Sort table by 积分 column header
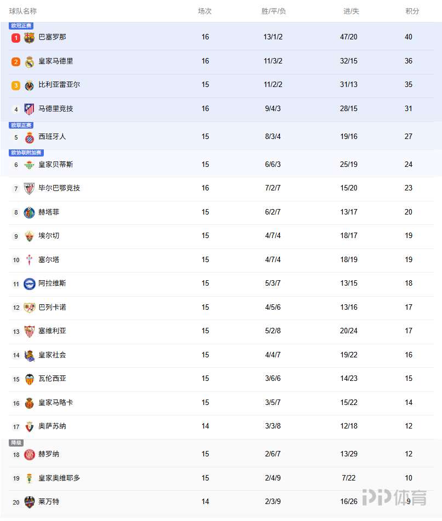 pos(412,11)
